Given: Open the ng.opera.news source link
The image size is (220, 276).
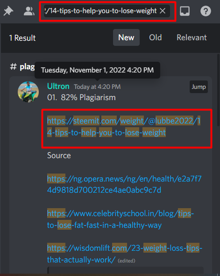Looking at the screenshot, I should [124, 184].
